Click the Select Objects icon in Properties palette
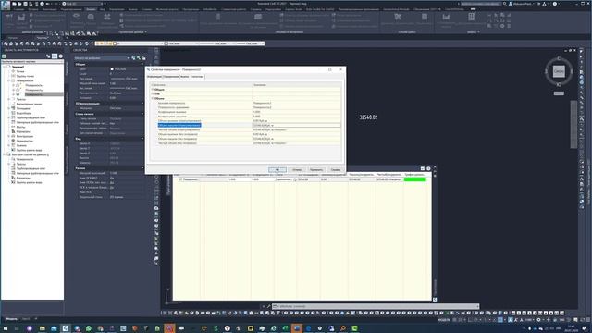The width and height of the screenshot is (592, 333). [x=139, y=58]
